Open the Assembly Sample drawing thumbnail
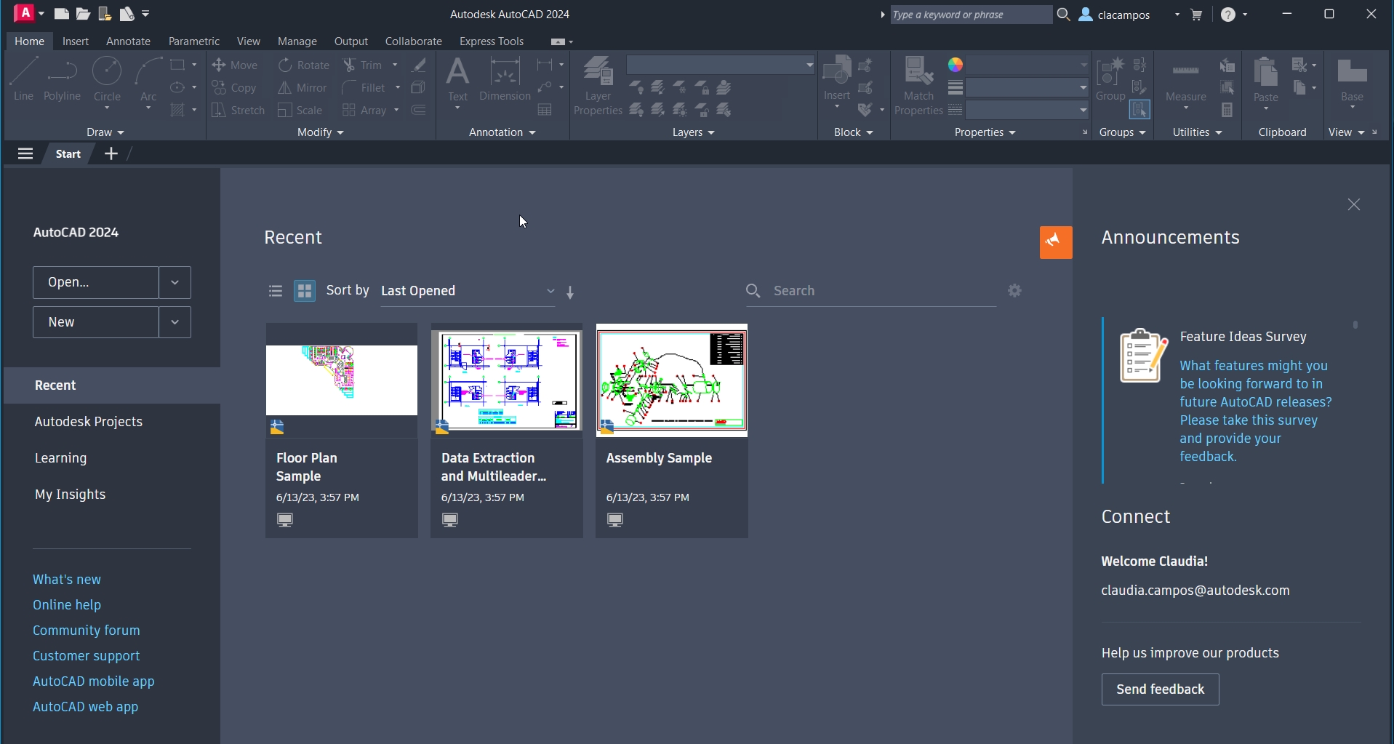Viewport: 1394px width, 744px height. 670,381
